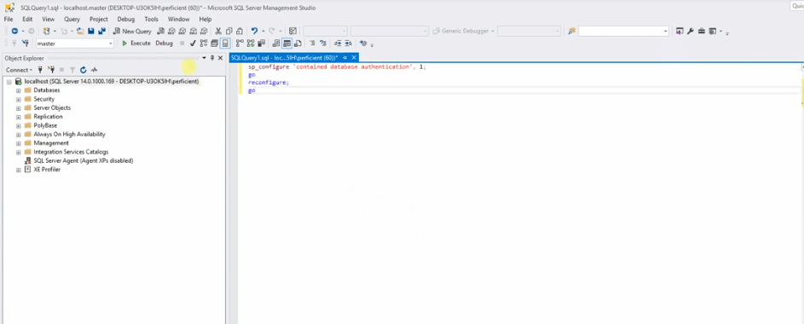Click inside the find search box
The width and height of the screenshot is (804, 324).
pos(623,32)
